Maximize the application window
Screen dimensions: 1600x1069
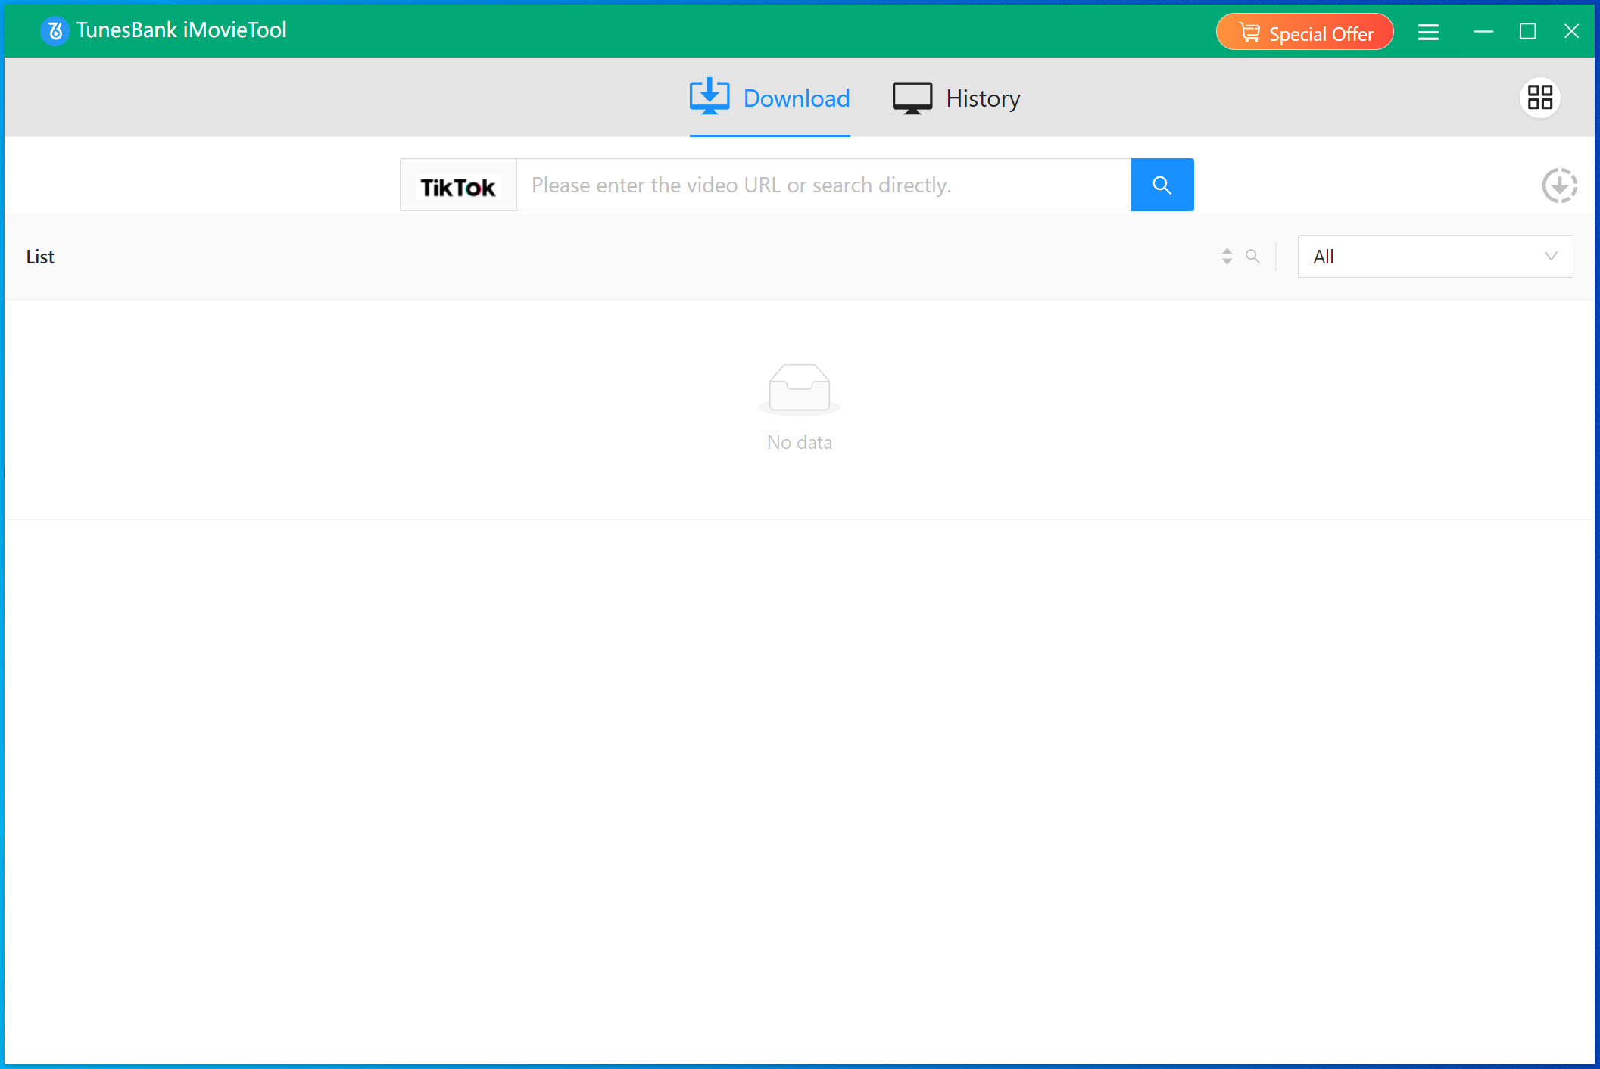tap(1527, 32)
